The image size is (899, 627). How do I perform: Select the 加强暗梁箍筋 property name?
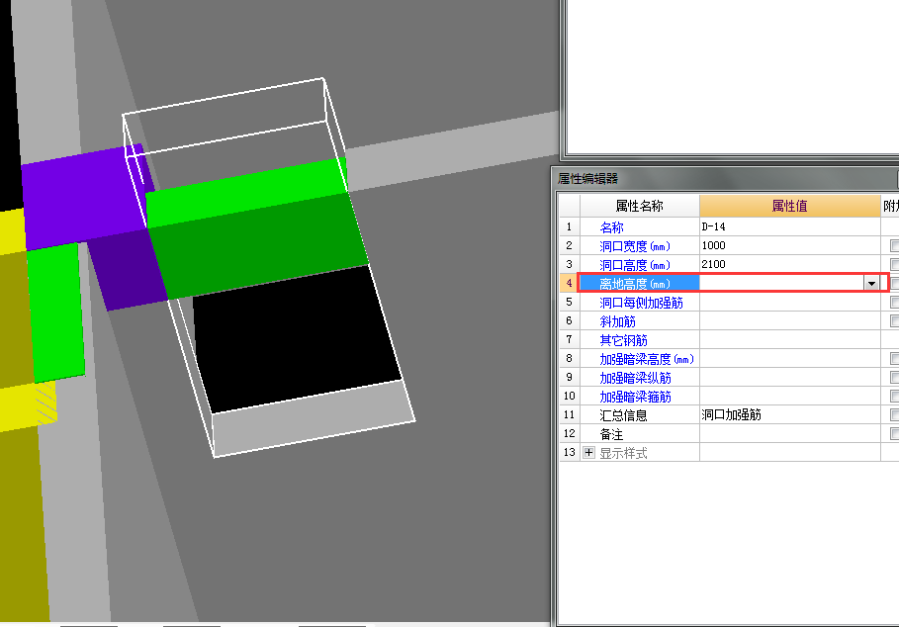click(x=635, y=397)
